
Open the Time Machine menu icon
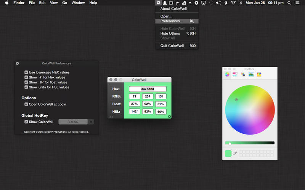click(x=211, y=3)
